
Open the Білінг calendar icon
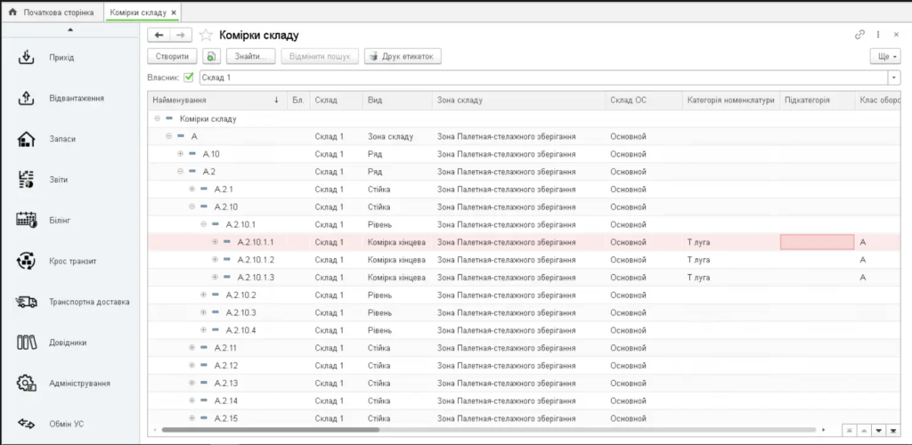pyautogui.click(x=27, y=220)
